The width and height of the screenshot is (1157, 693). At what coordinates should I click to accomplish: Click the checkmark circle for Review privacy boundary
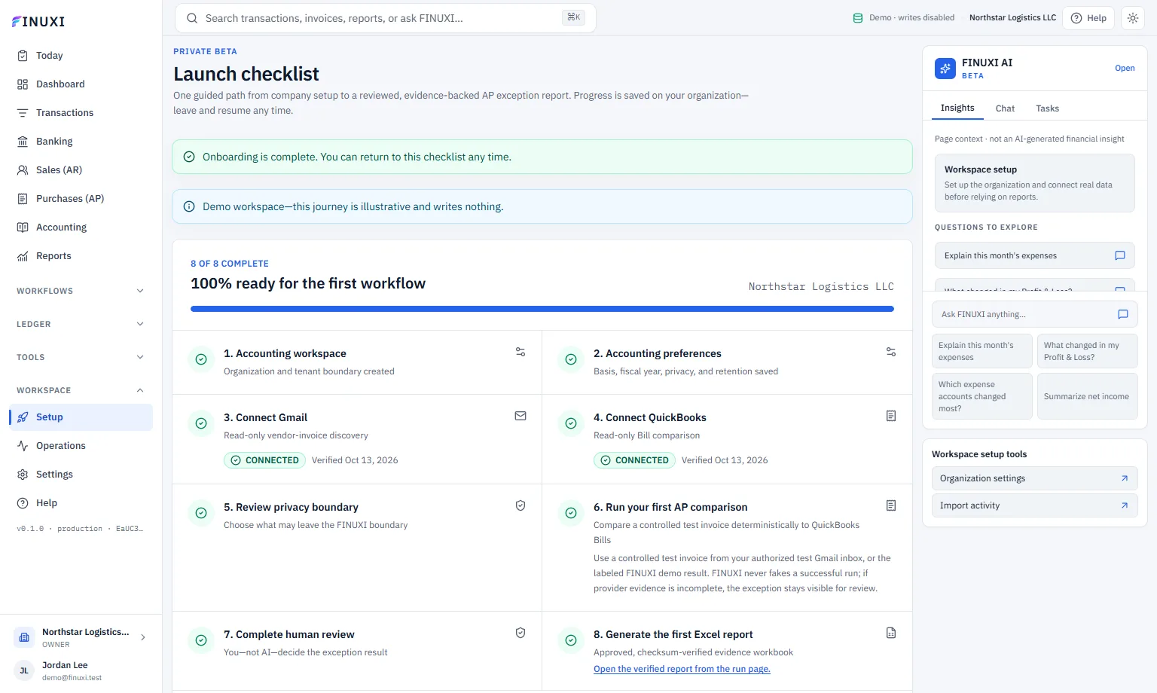click(x=201, y=513)
